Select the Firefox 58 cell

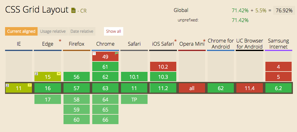(76, 99)
